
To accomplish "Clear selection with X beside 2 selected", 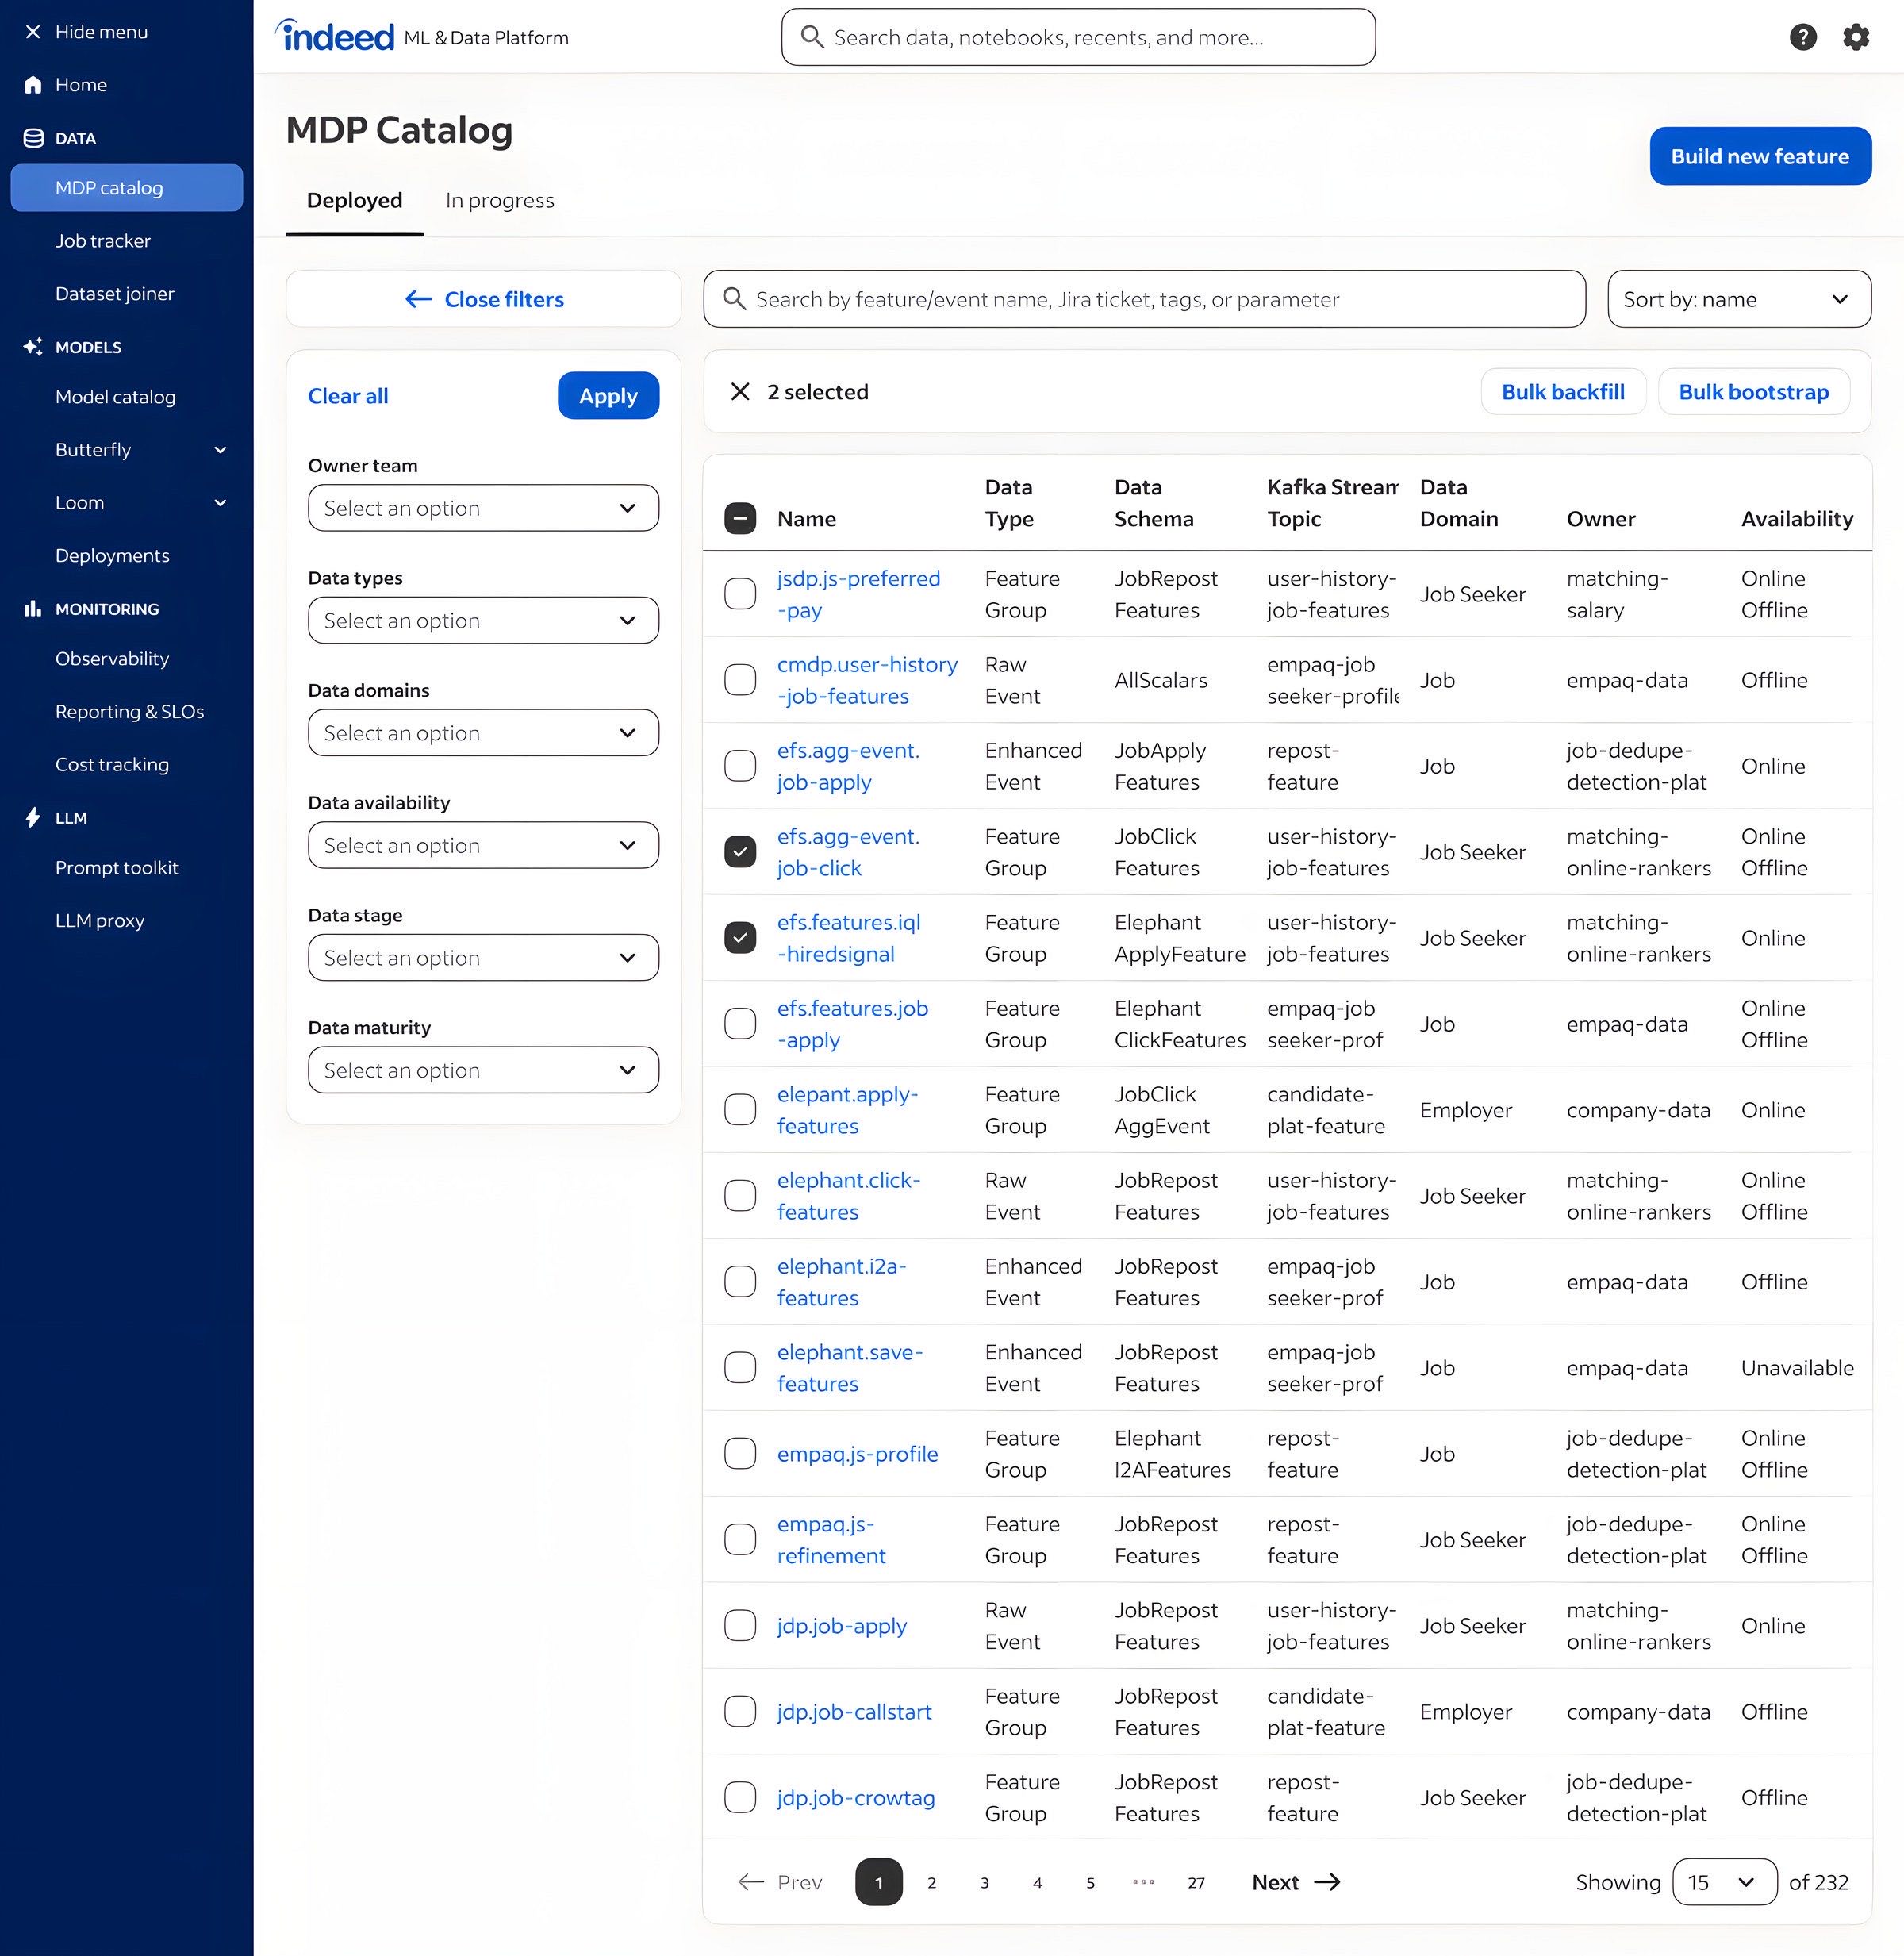I will (x=740, y=392).
